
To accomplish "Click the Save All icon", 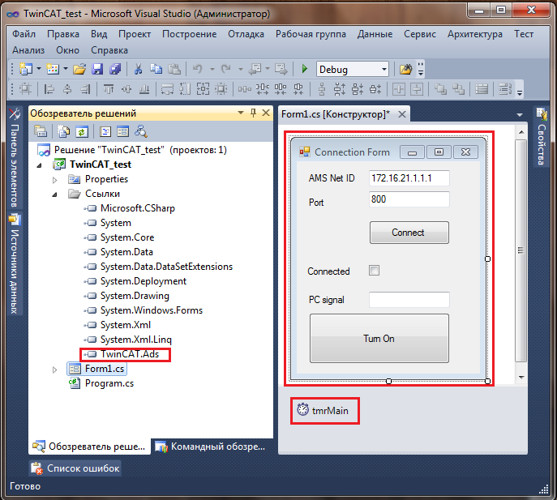I will click(x=115, y=69).
